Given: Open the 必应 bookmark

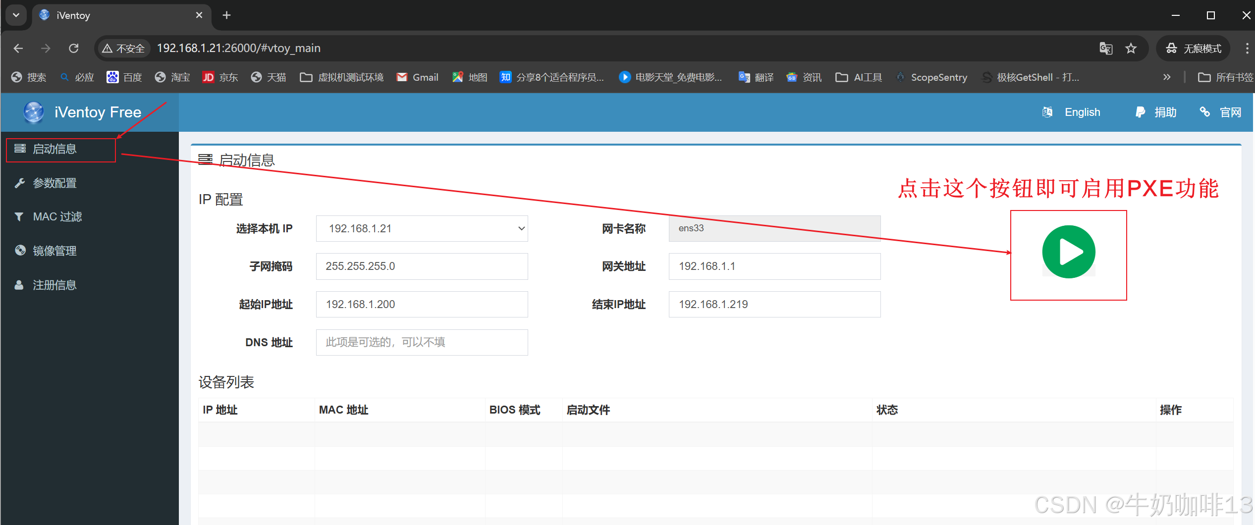Looking at the screenshot, I should click(77, 77).
